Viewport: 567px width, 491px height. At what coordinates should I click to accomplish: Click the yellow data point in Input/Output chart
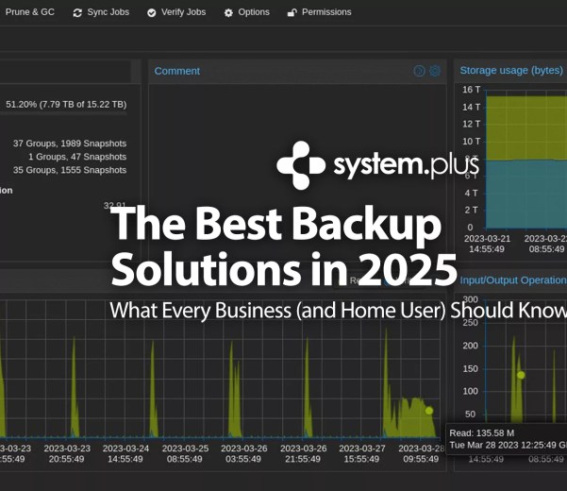pos(521,375)
